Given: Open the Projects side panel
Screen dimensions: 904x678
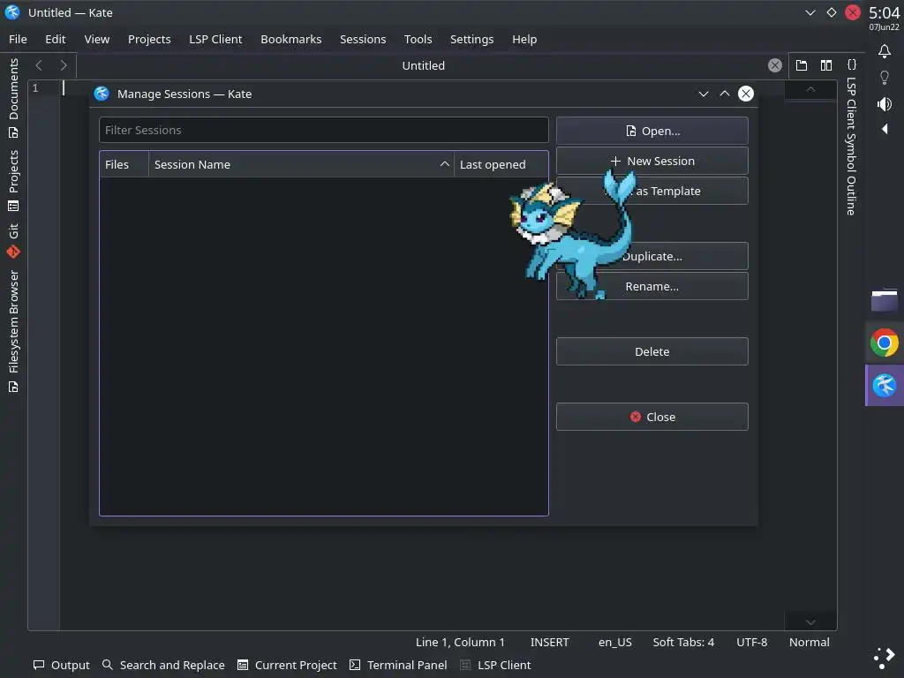Looking at the screenshot, I should tap(13, 180).
